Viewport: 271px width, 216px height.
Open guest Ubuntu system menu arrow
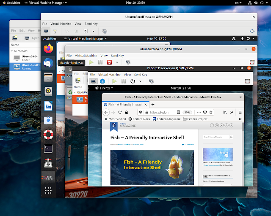253,38
